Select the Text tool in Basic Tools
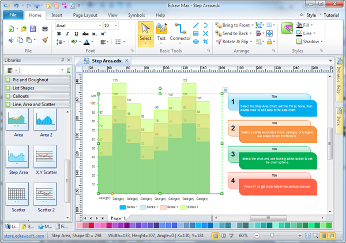Image resolution: width=346 pixels, height=243 pixels. [161, 32]
